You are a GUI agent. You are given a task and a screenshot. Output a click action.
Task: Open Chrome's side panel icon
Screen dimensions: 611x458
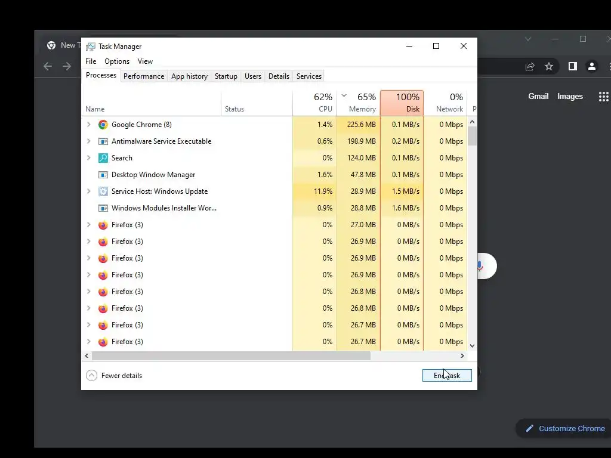(x=572, y=67)
